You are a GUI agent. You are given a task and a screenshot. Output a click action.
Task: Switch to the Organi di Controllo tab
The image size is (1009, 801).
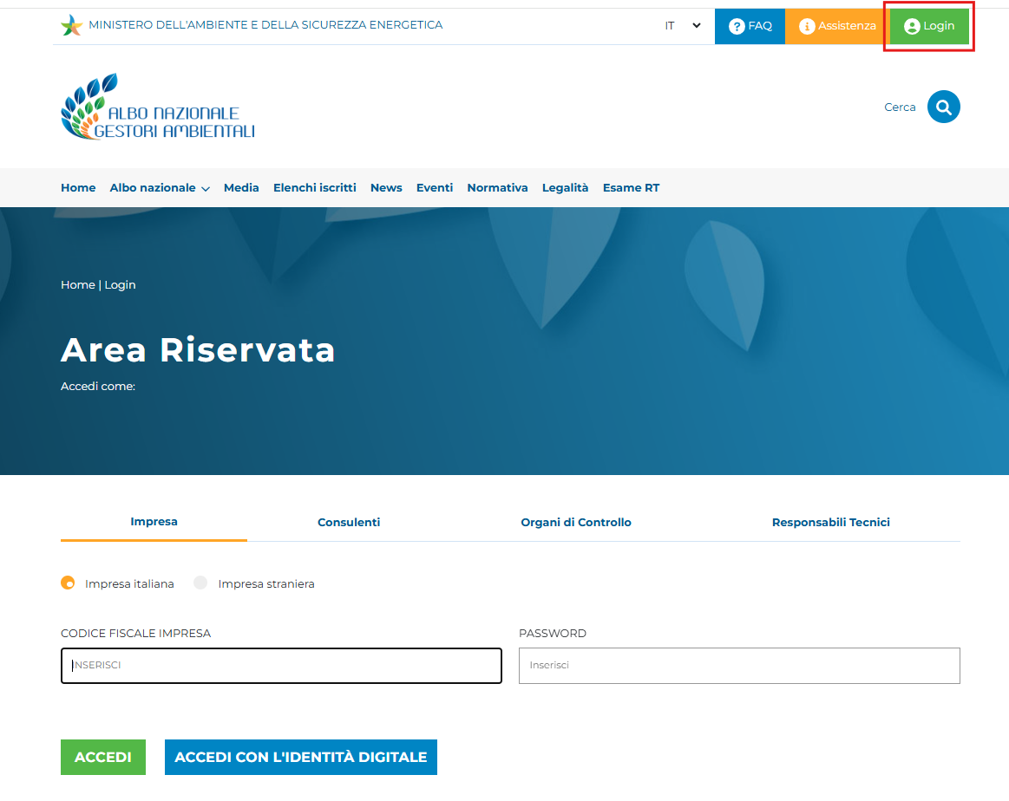576,522
